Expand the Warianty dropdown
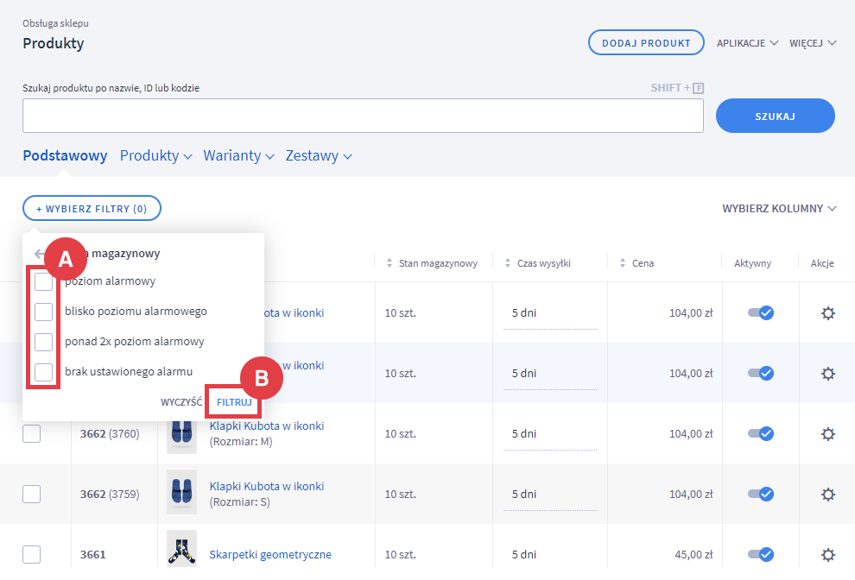This screenshot has height=580, width=855. coord(238,156)
